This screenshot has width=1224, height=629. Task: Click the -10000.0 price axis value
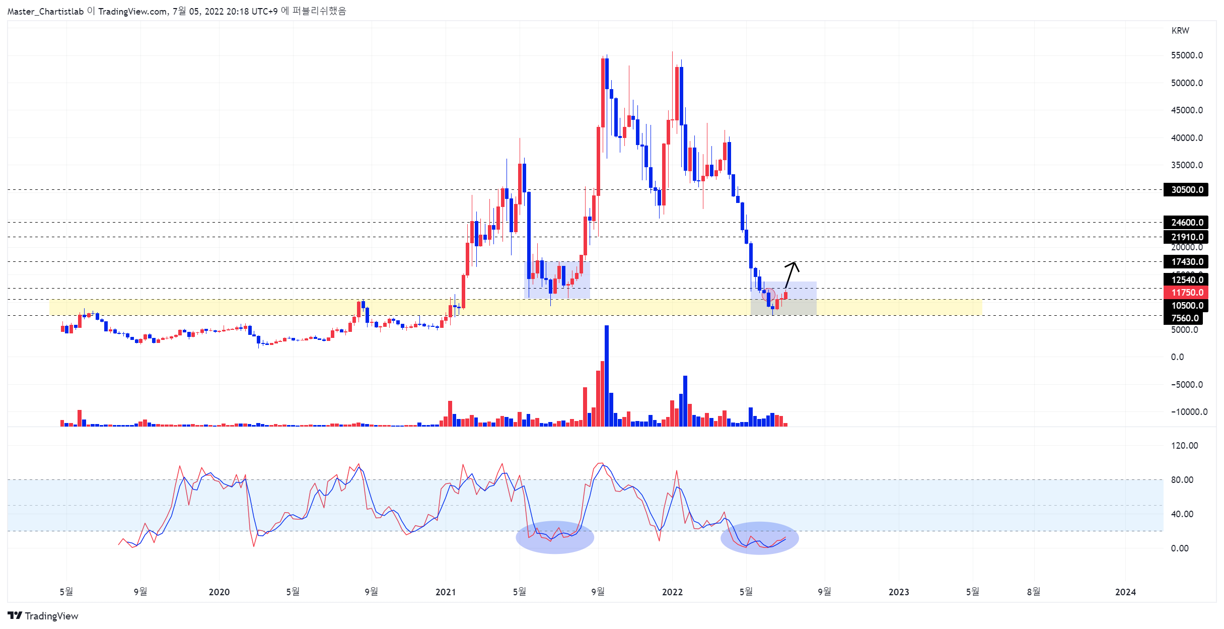point(1189,412)
